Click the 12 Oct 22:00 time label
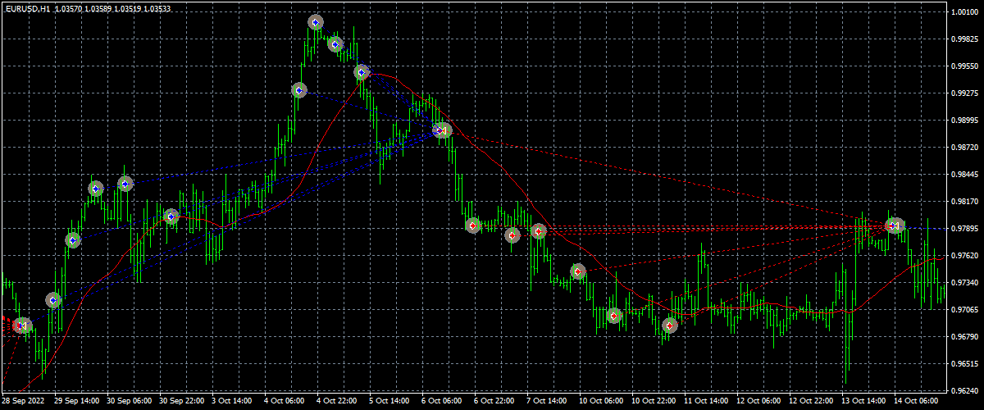 812,403
